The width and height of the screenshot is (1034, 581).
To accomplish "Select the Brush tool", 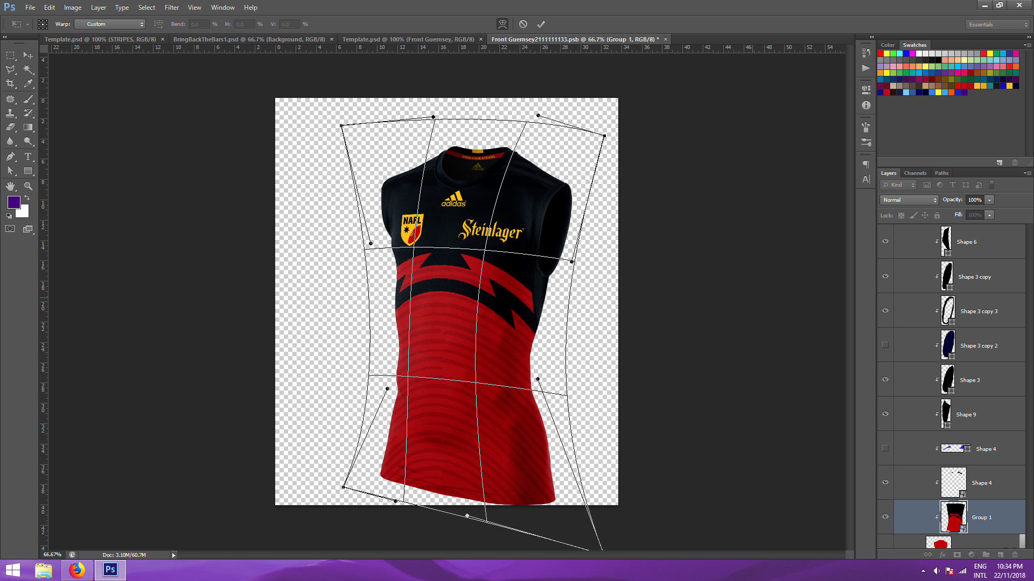I will tap(28, 99).
